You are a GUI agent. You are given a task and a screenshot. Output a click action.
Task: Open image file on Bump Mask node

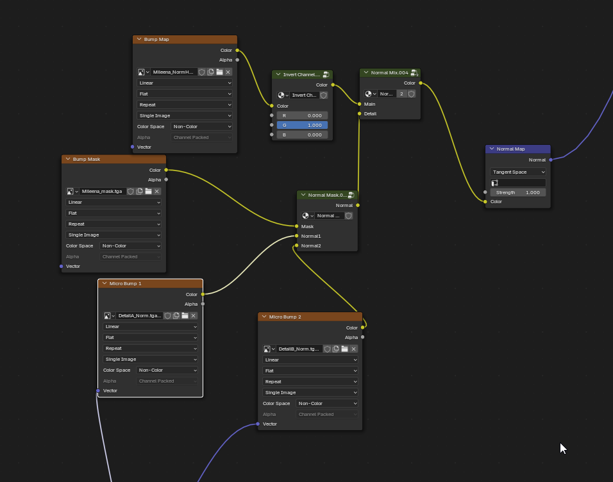tap(148, 191)
